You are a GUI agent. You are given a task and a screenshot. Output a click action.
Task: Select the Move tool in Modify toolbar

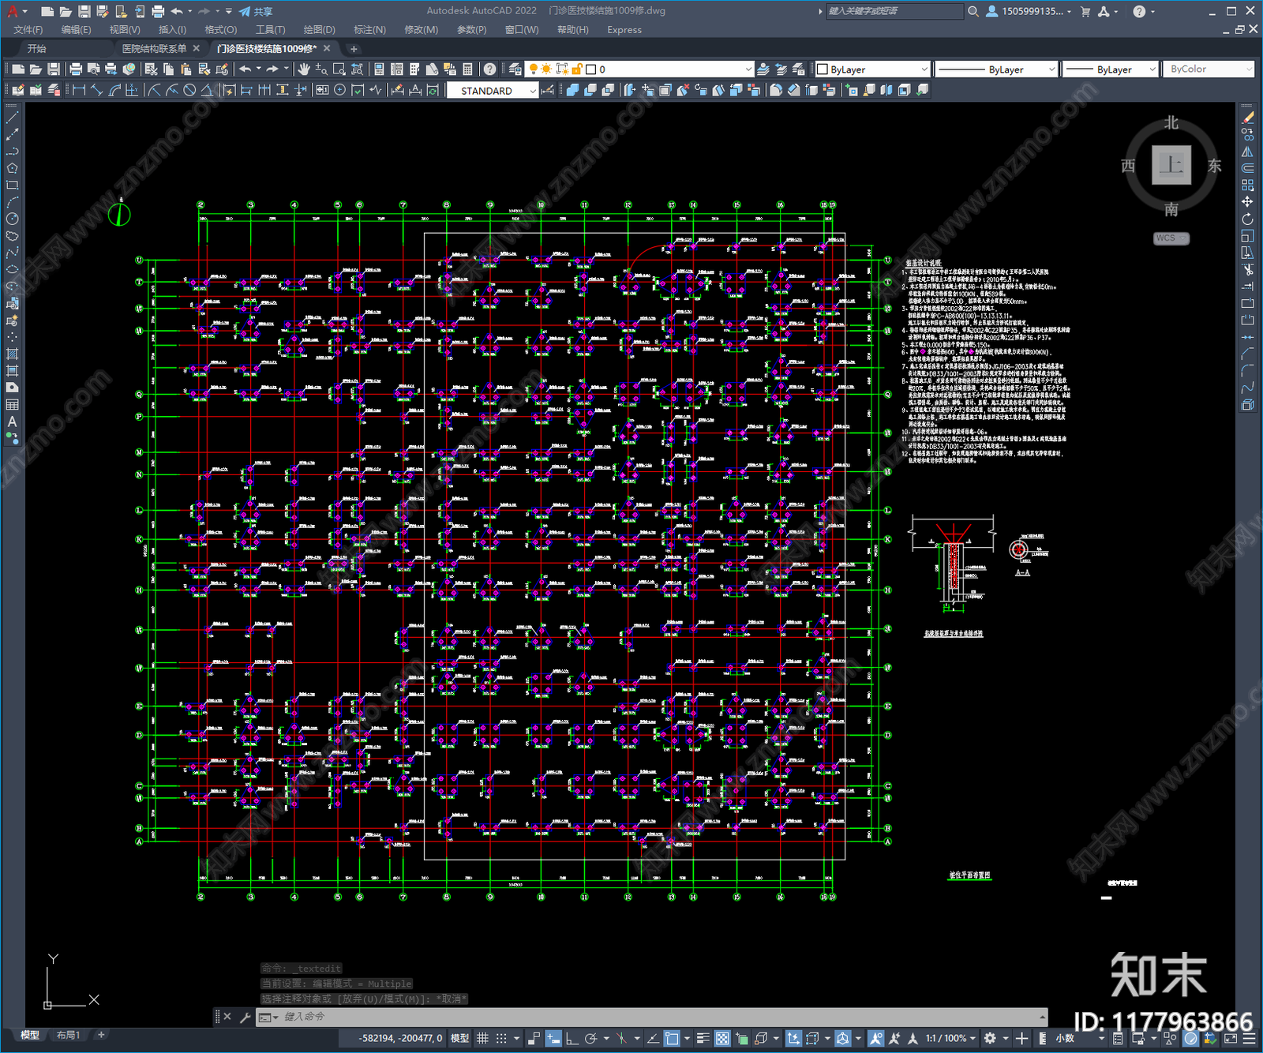[x=1247, y=202]
